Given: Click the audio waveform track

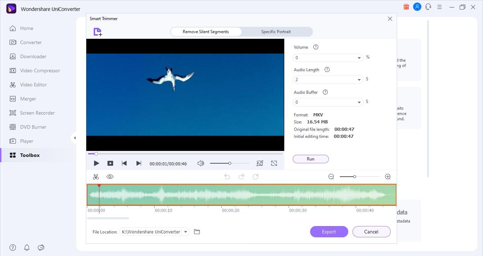Looking at the screenshot, I should click(x=241, y=195).
